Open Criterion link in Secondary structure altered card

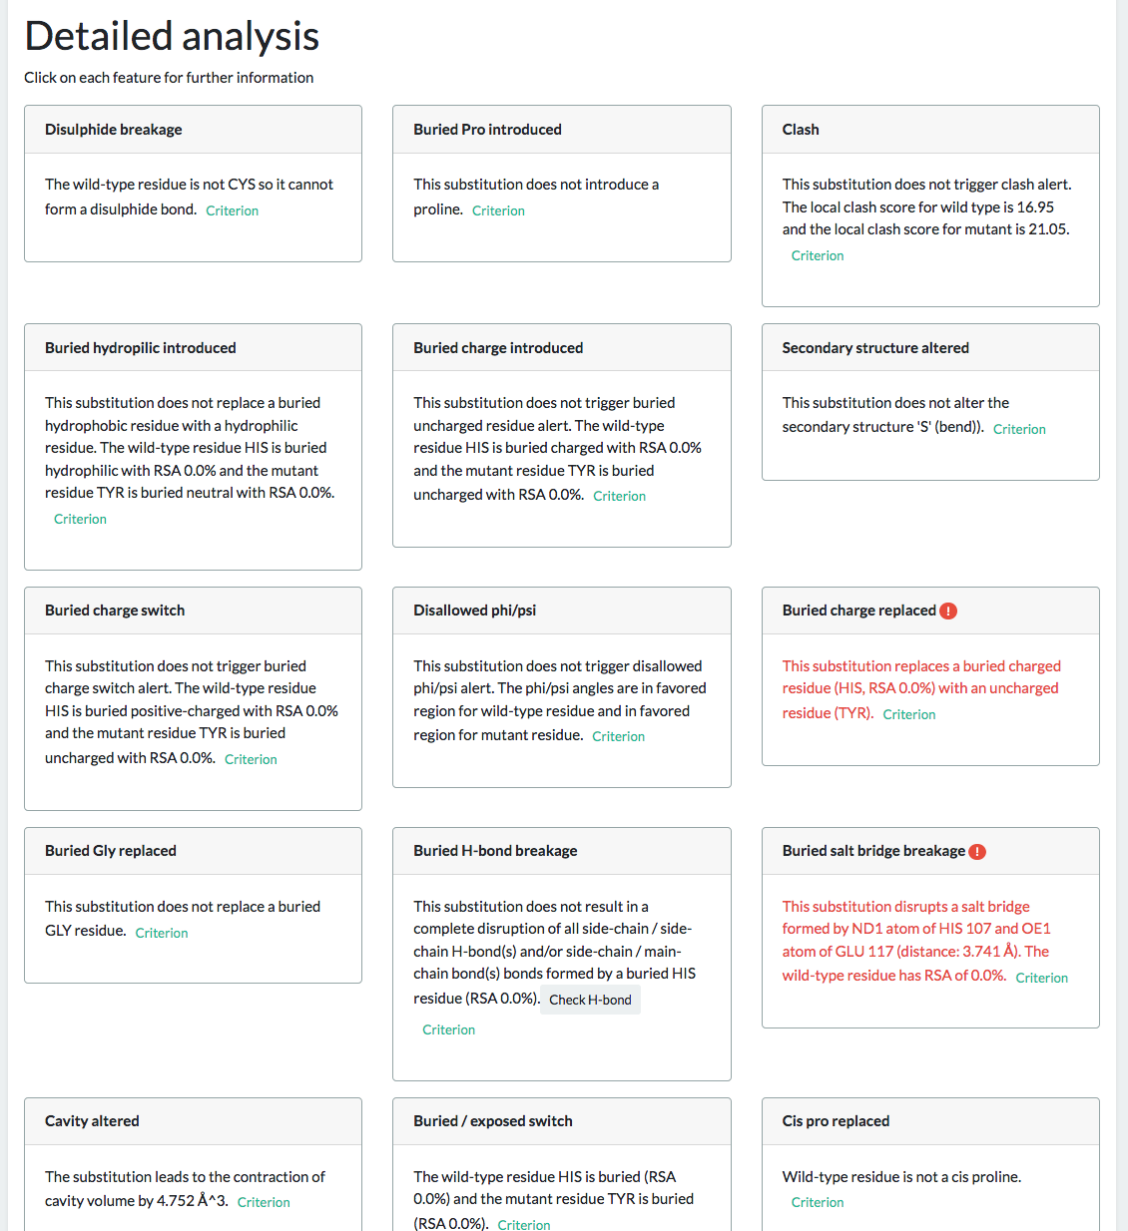click(1019, 429)
